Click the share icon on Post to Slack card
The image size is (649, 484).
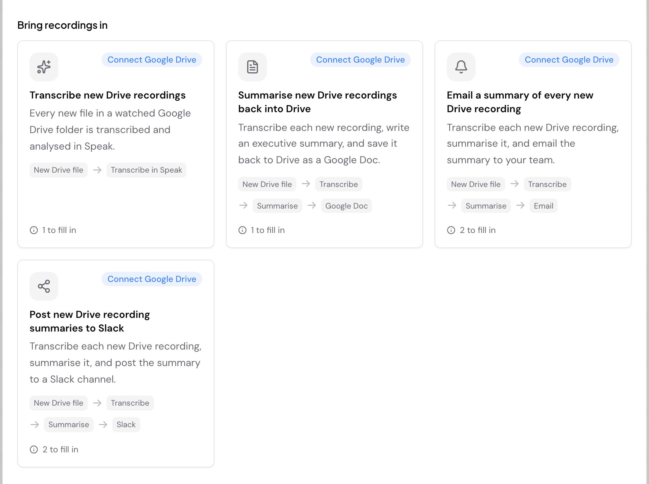44,286
